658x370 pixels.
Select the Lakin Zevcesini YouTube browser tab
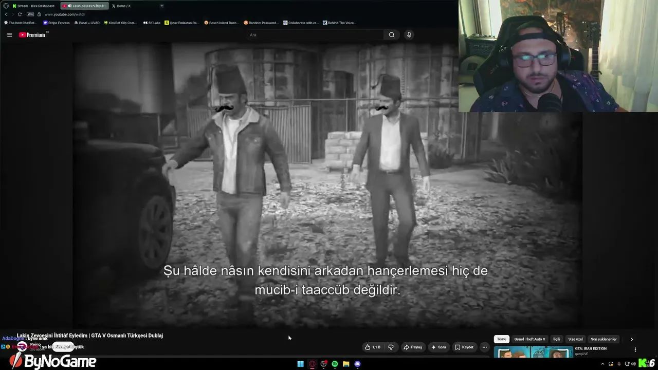[84, 6]
